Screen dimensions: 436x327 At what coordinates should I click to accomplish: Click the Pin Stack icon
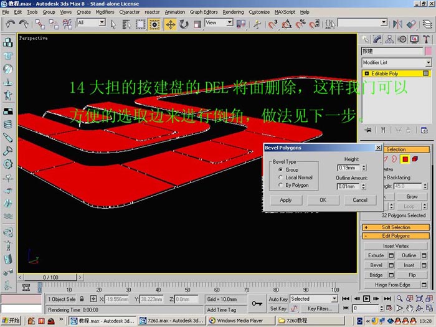pos(368,130)
